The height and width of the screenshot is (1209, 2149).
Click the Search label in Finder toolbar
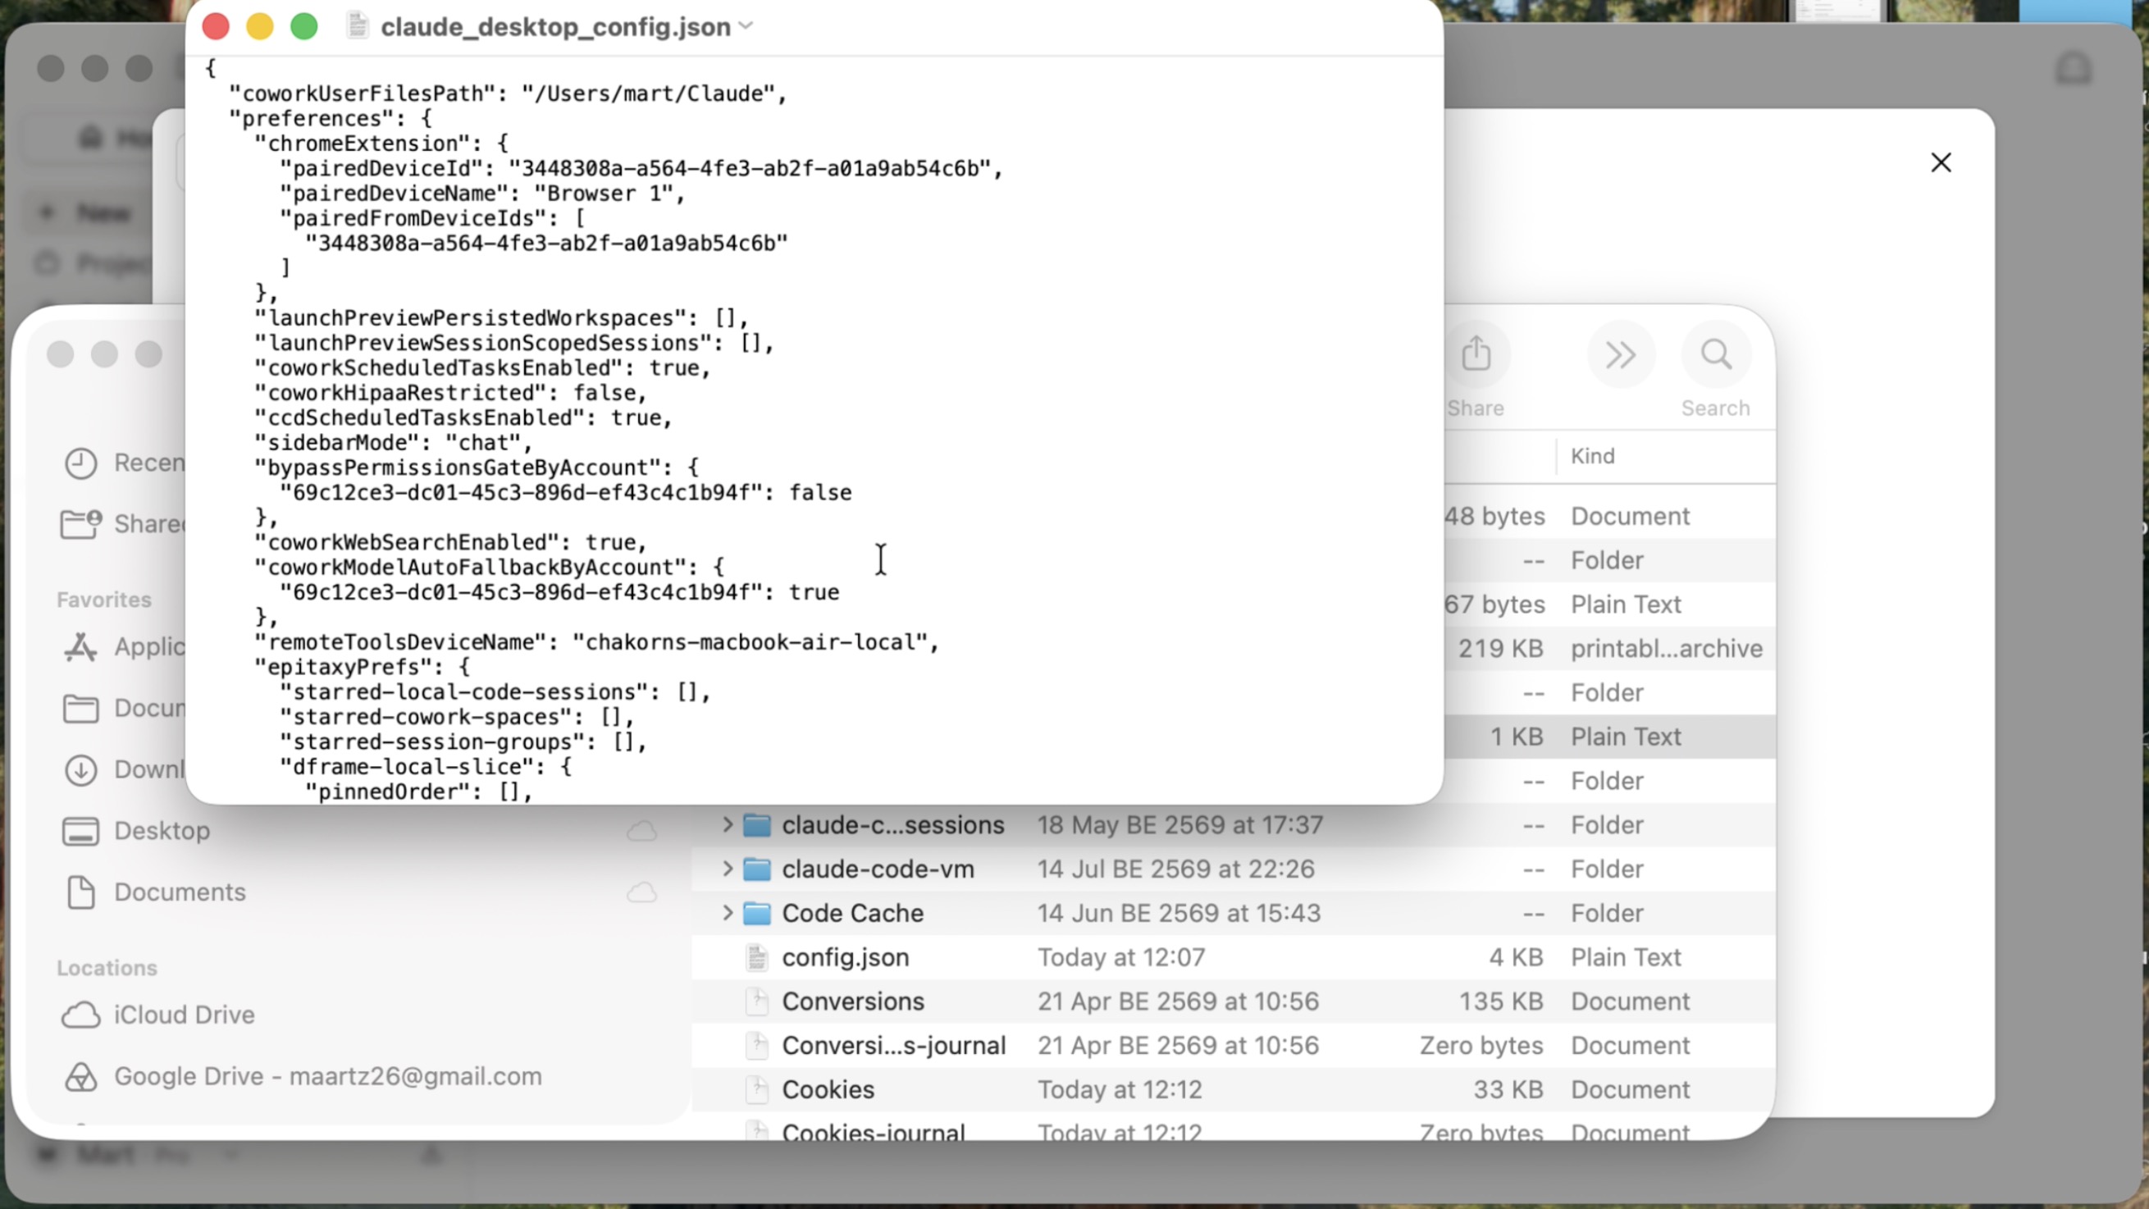[1716, 408]
